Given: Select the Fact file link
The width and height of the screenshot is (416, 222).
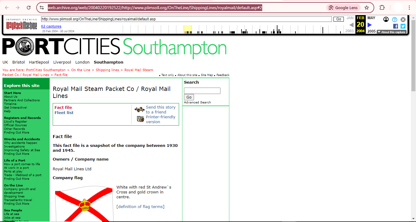Looking at the screenshot, I should coord(63,108).
